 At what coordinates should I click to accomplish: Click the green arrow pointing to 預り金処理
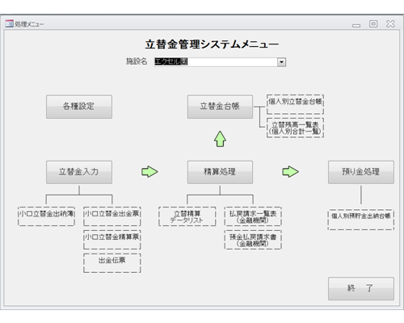(x=290, y=172)
